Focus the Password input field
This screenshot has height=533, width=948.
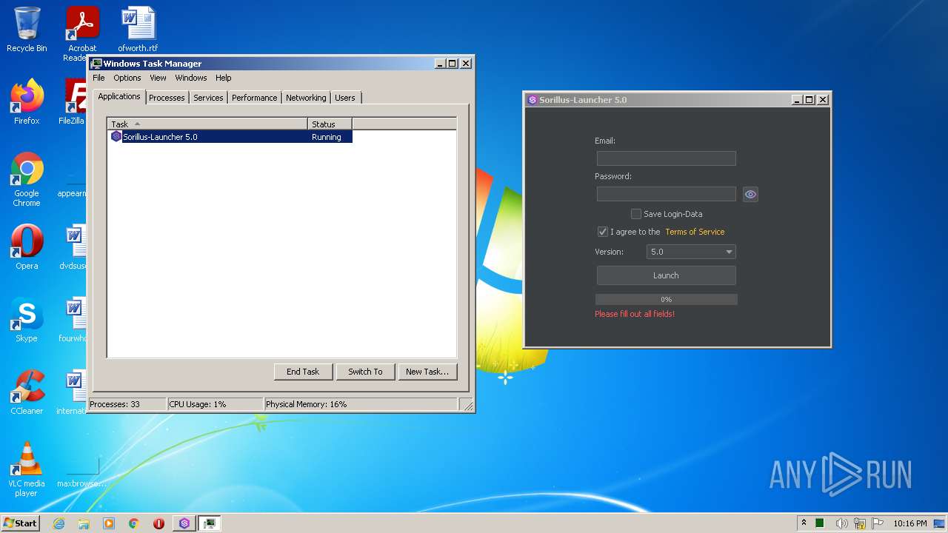666,194
